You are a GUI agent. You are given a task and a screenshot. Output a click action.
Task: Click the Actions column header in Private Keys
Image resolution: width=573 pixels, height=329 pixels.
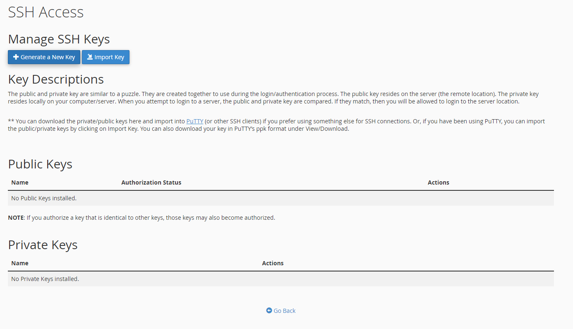[273, 263]
